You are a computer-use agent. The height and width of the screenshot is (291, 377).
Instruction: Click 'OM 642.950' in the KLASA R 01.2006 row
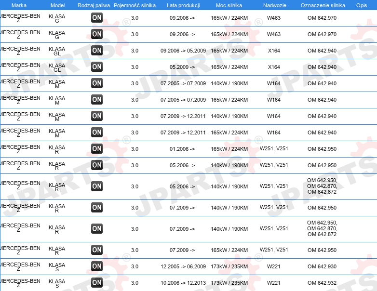coord(322,149)
